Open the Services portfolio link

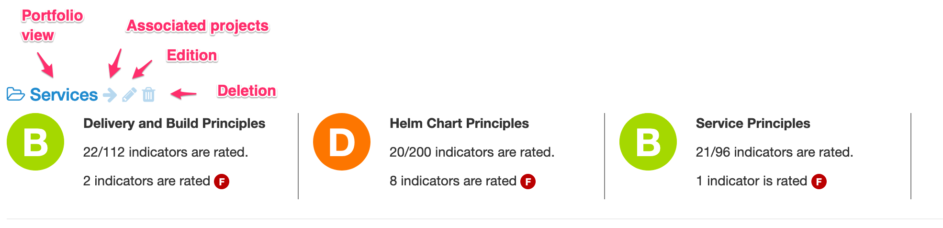[x=64, y=95]
